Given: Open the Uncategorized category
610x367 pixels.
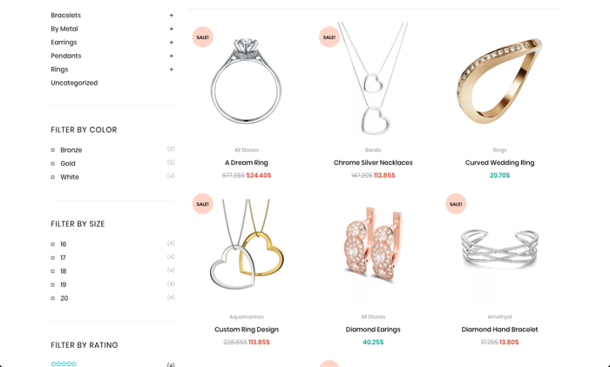Looking at the screenshot, I should point(74,83).
